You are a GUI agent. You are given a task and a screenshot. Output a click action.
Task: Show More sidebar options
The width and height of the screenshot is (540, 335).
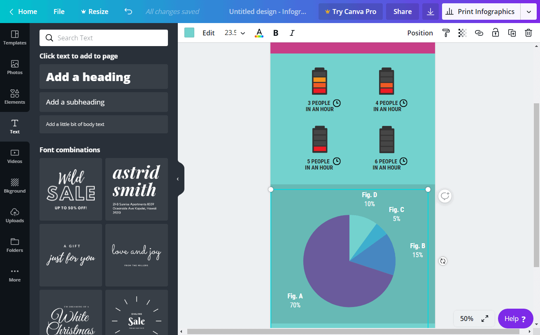pyautogui.click(x=15, y=275)
